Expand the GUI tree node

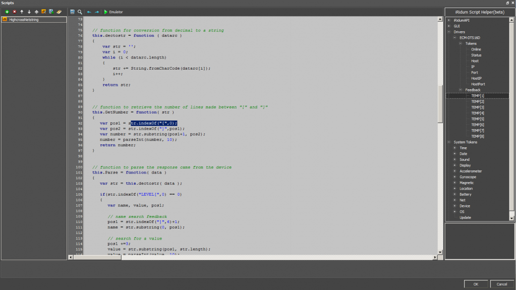click(x=449, y=26)
